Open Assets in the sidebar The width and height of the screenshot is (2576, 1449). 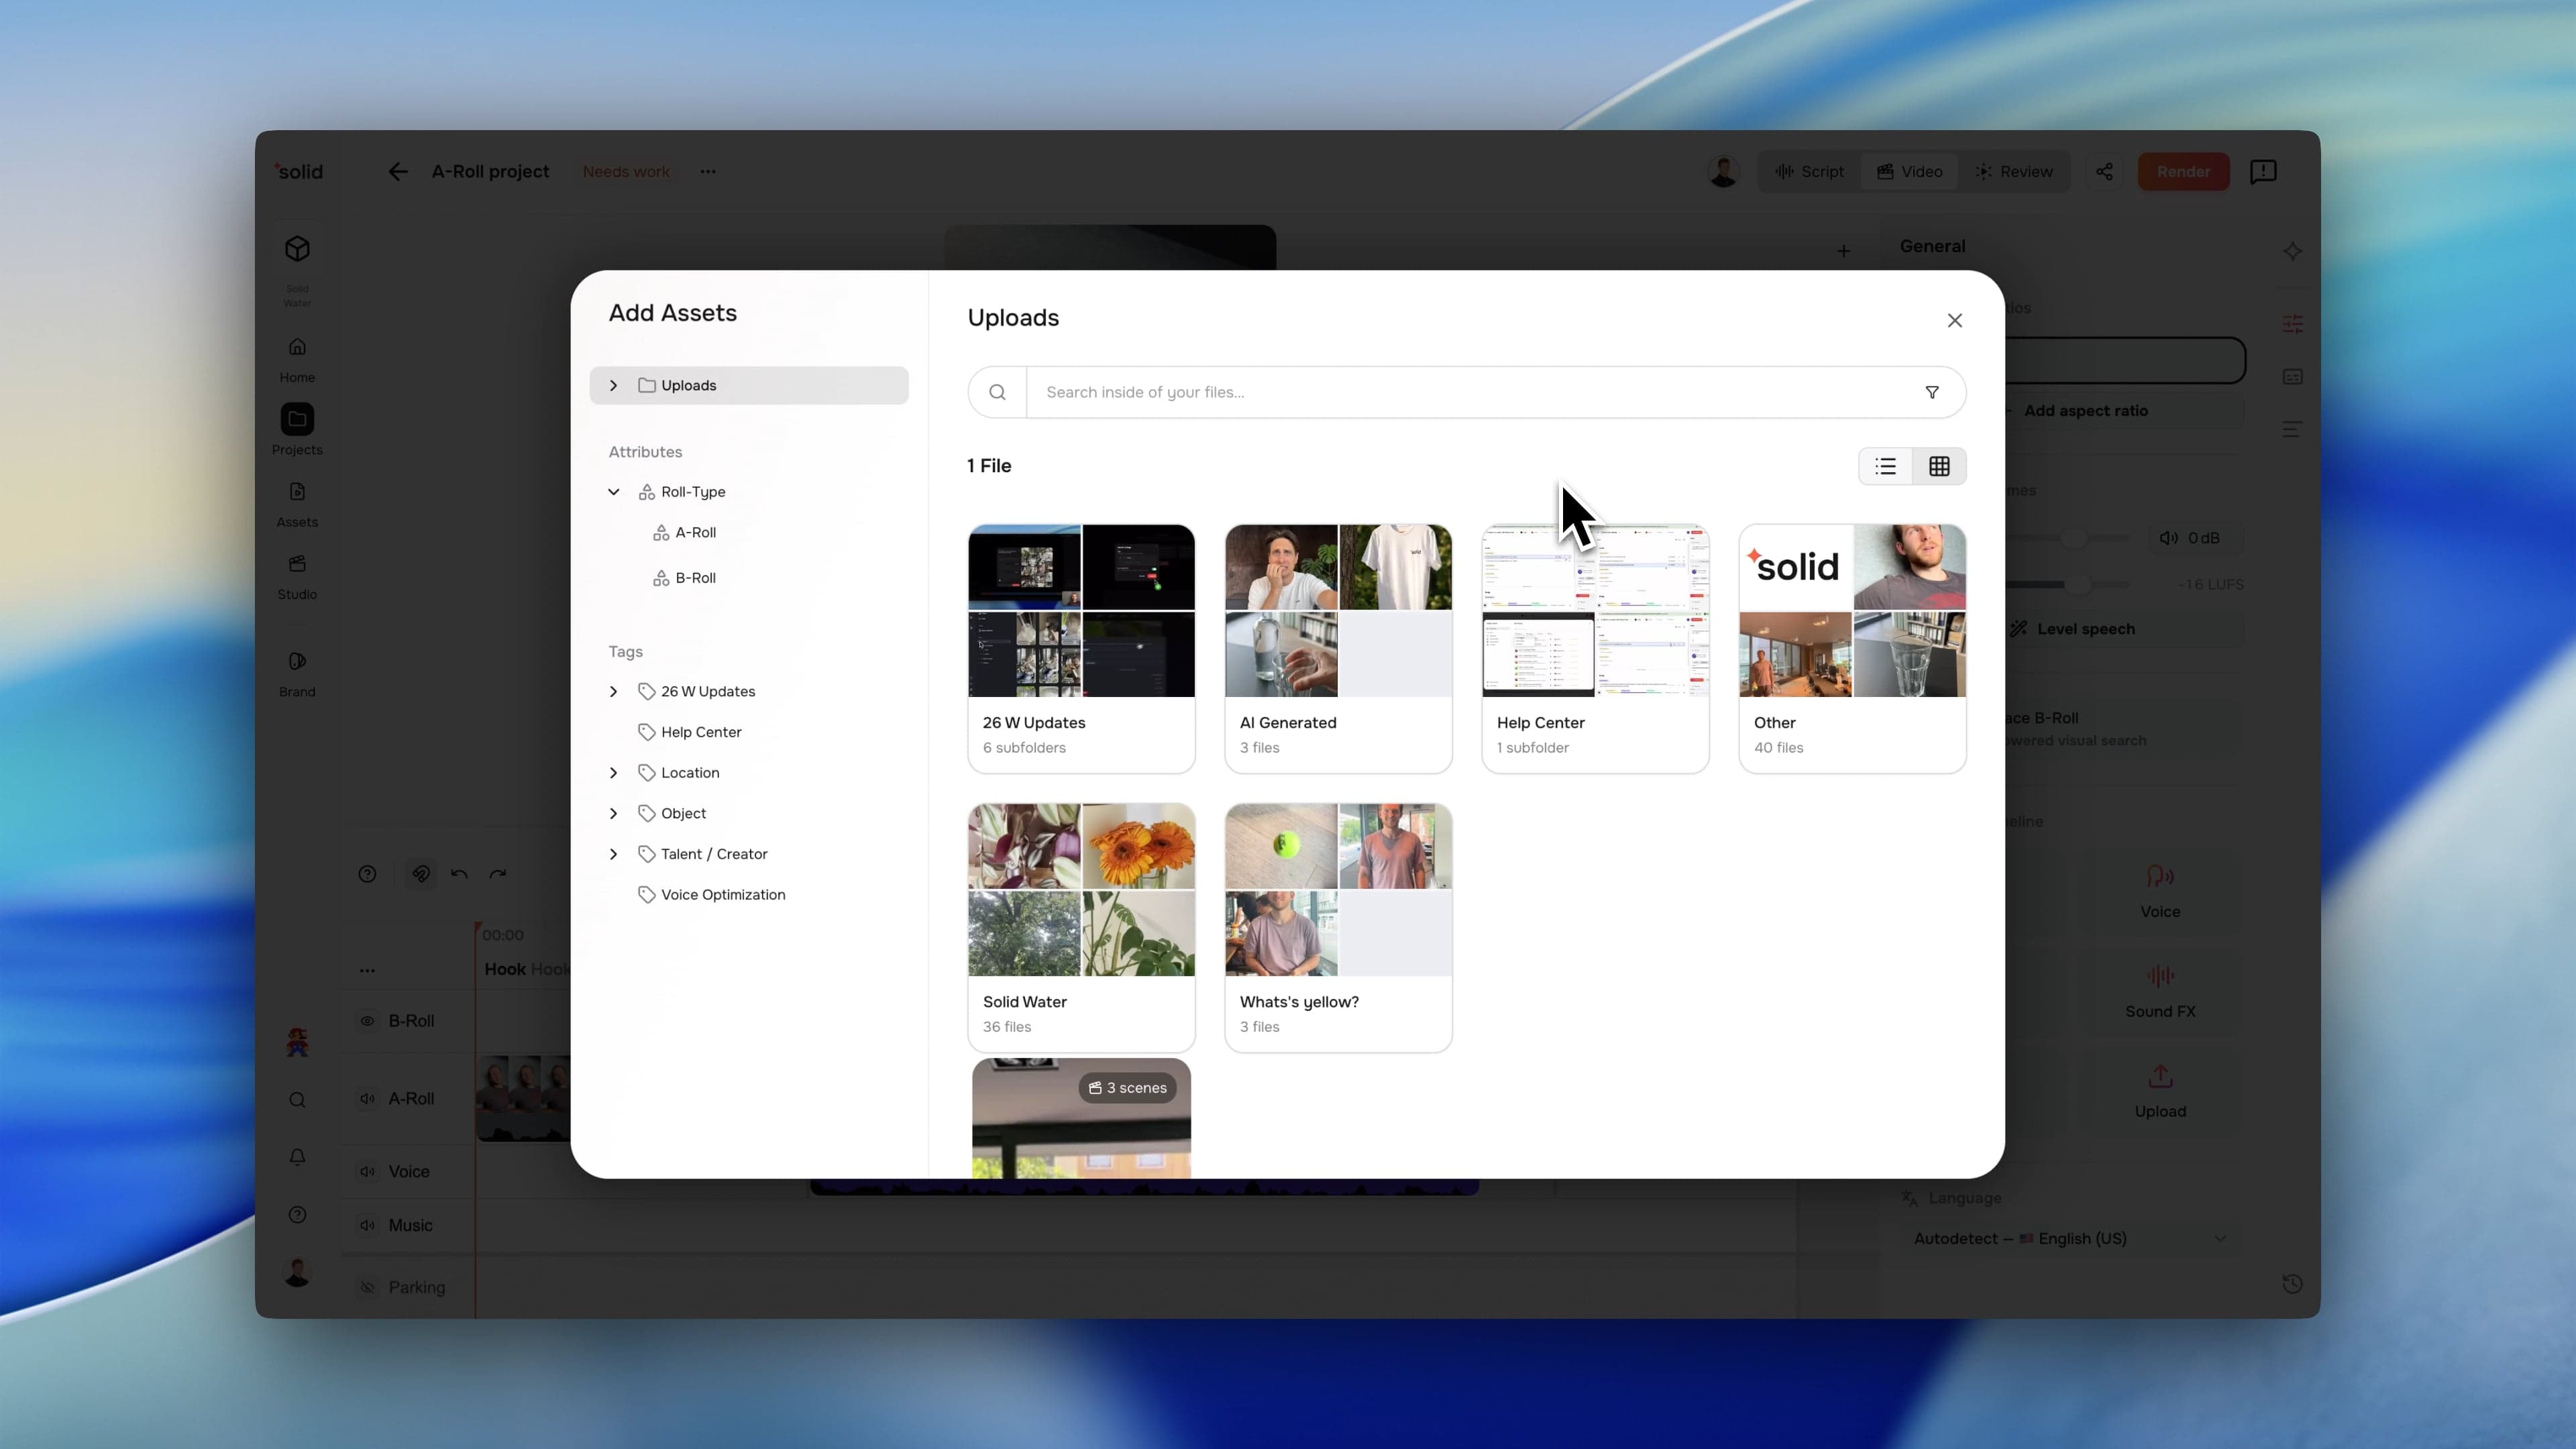tap(297, 504)
